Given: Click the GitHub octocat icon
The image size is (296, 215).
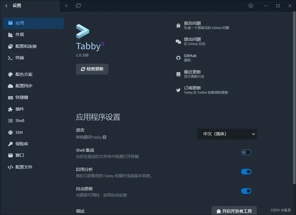Looking at the screenshot, I should coord(178,58).
